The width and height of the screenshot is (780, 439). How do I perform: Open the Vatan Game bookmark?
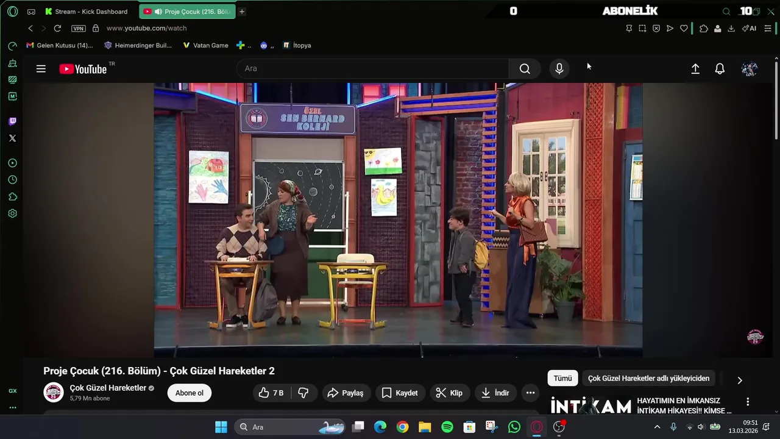tap(205, 45)
